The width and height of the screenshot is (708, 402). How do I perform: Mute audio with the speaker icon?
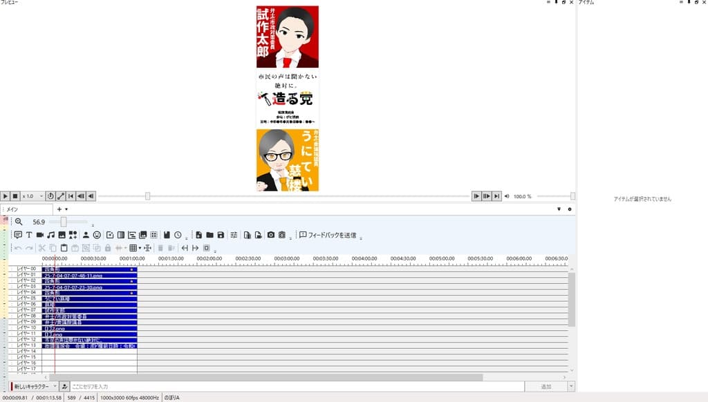507,196
